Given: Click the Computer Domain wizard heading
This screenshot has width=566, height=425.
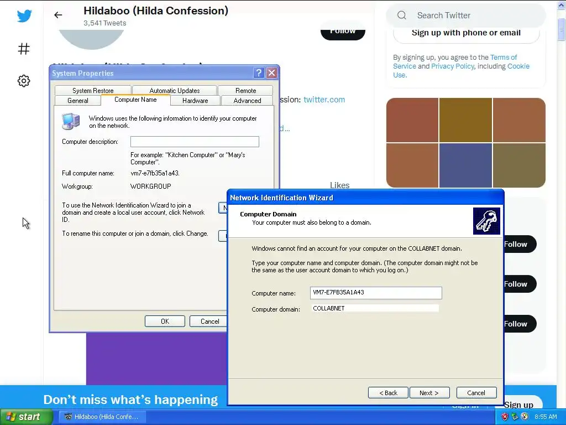Looking at the screenshot, I should [x=268, y=214].
